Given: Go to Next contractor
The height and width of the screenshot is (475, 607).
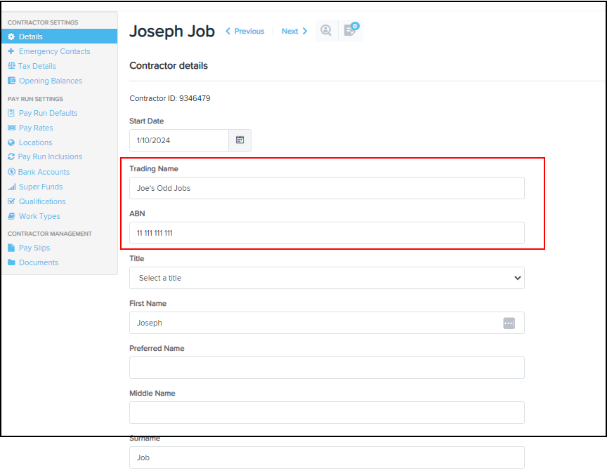Looking at the screenshot, I should click(294, 32).
